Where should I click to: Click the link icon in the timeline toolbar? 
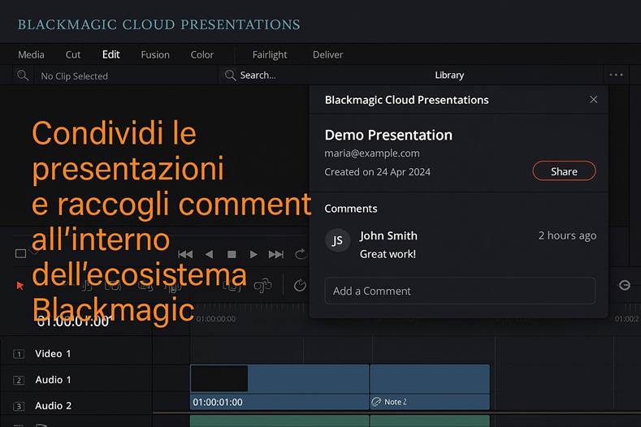coord(262,286)
